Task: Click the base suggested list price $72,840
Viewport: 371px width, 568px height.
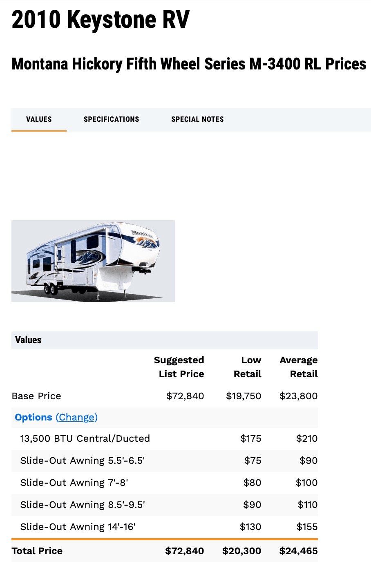Action: (185, 396)
